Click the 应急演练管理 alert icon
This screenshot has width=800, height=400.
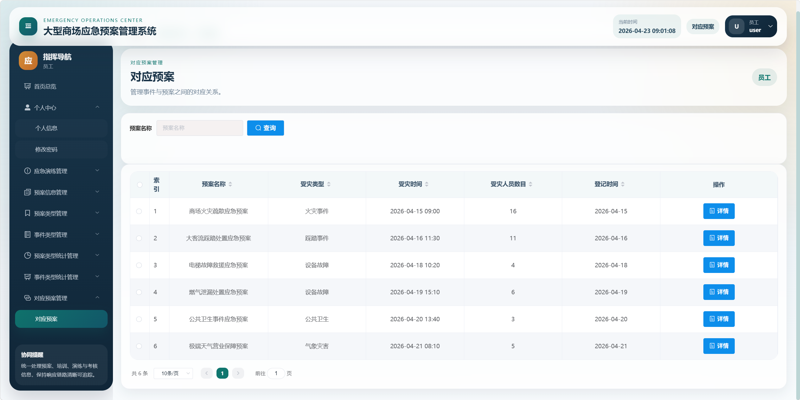coord(28,171)
